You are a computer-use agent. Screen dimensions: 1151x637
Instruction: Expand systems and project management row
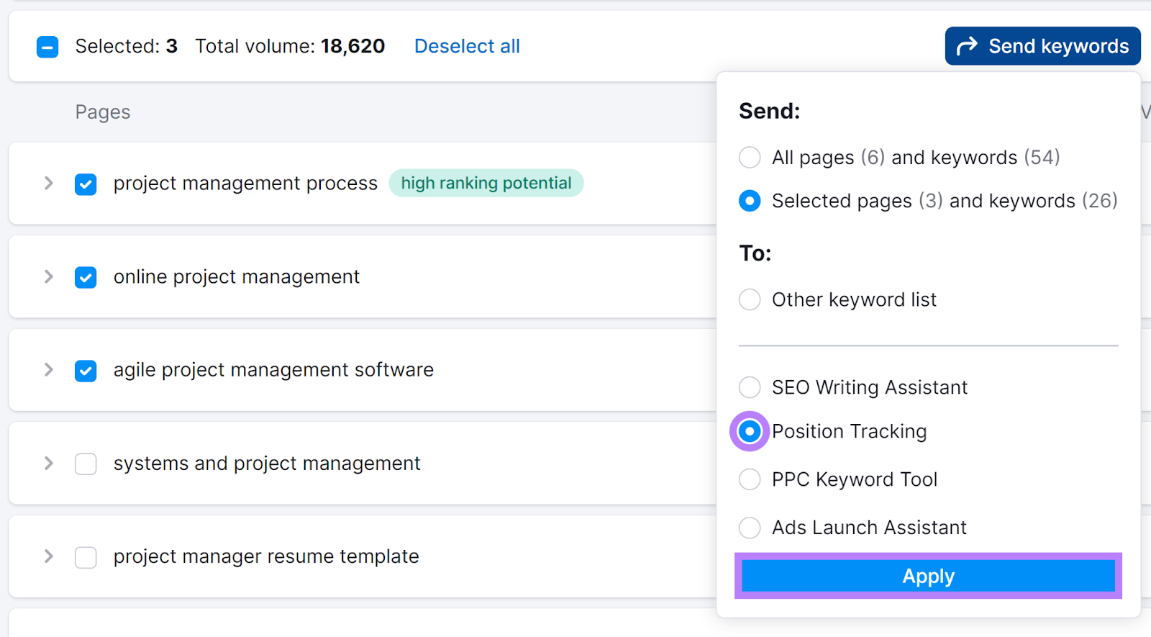48,463
